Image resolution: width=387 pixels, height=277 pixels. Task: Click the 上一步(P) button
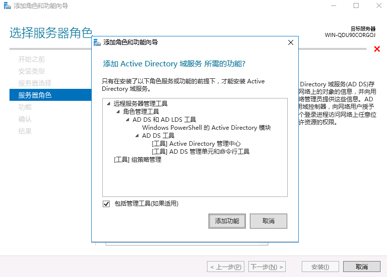(225, 267)
